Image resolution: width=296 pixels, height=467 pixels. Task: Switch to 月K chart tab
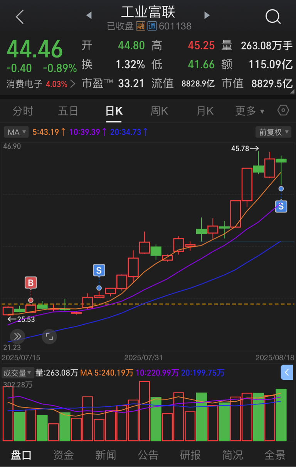(x=205, y=111)
